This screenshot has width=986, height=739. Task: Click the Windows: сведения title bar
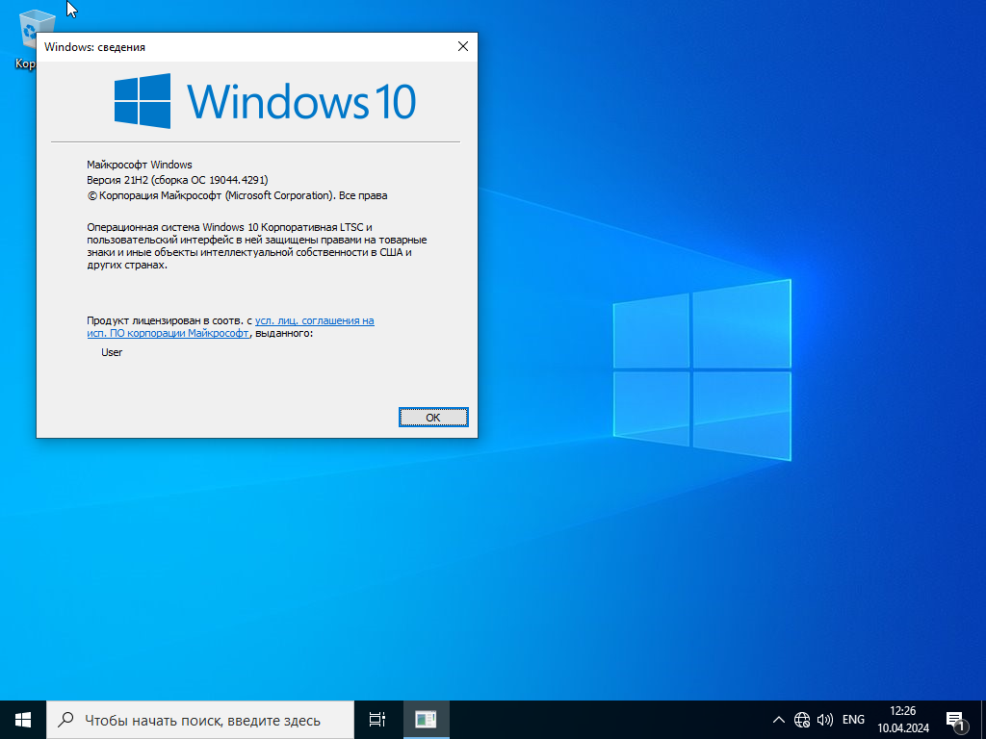tap(241, 46)
